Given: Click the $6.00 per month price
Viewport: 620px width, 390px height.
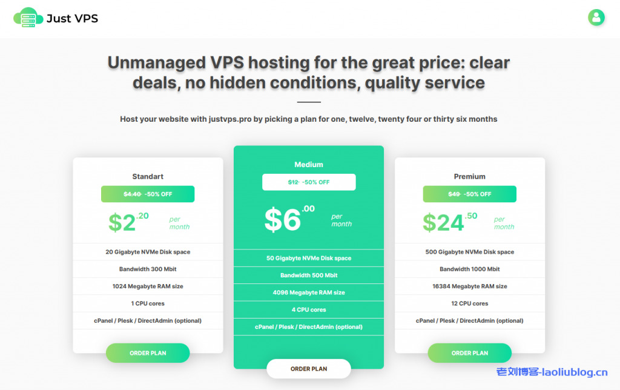Looking at the screenshot, I should click(289, 219).
